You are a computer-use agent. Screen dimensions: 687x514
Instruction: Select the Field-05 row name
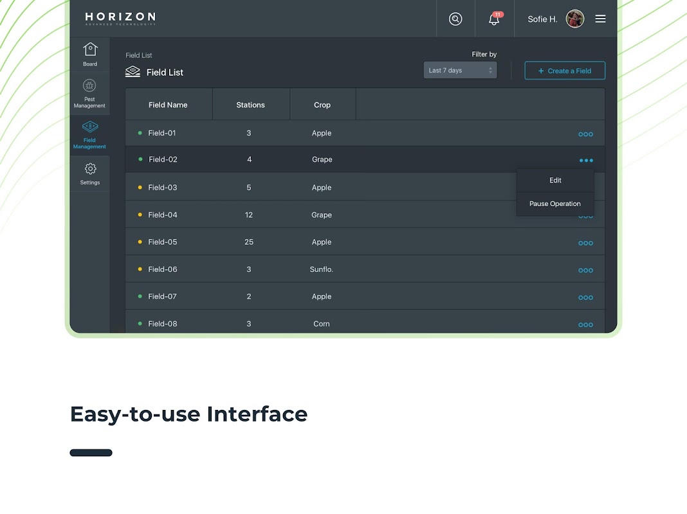click(x=163, y=242)
